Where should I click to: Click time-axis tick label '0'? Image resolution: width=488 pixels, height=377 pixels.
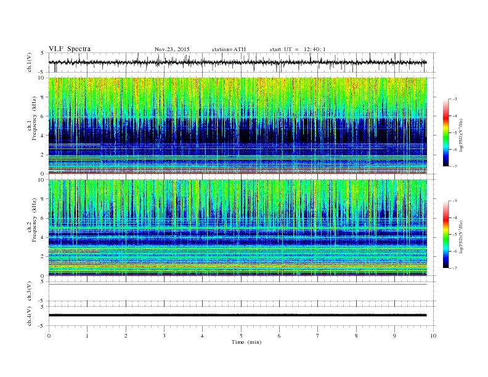[x=49, y=336]
